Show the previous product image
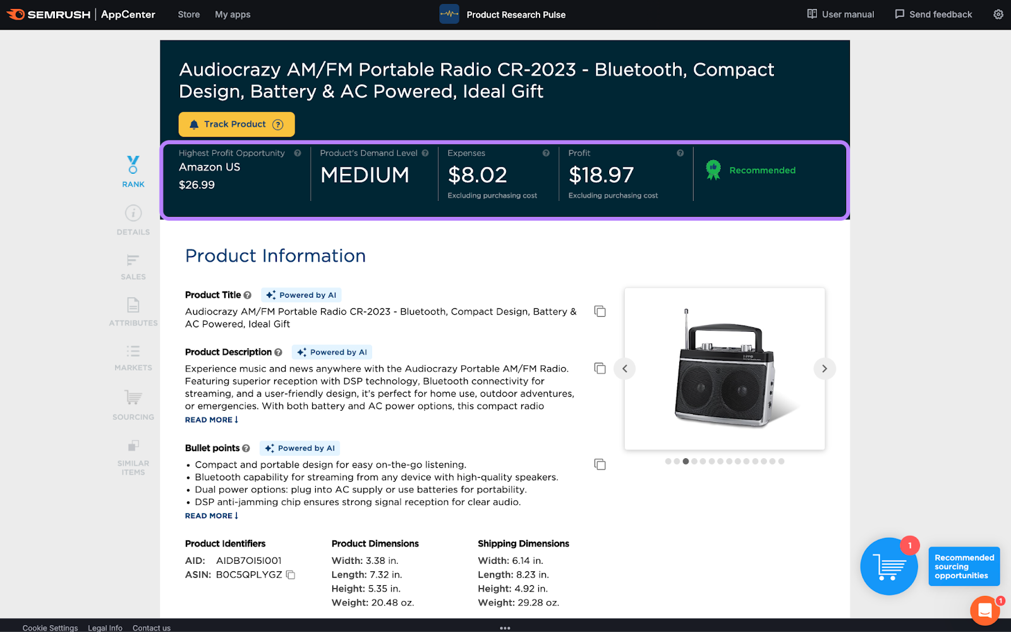This screenshot has width=1011, height=632. [625, 368]
